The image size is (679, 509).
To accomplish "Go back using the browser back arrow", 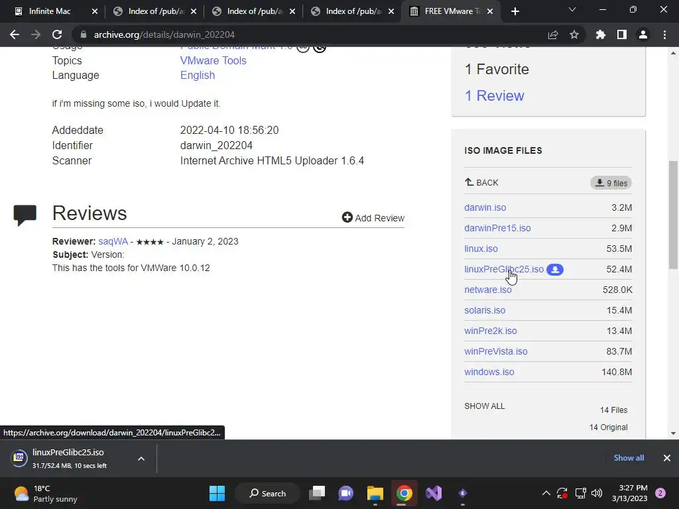I will [15, 34].
